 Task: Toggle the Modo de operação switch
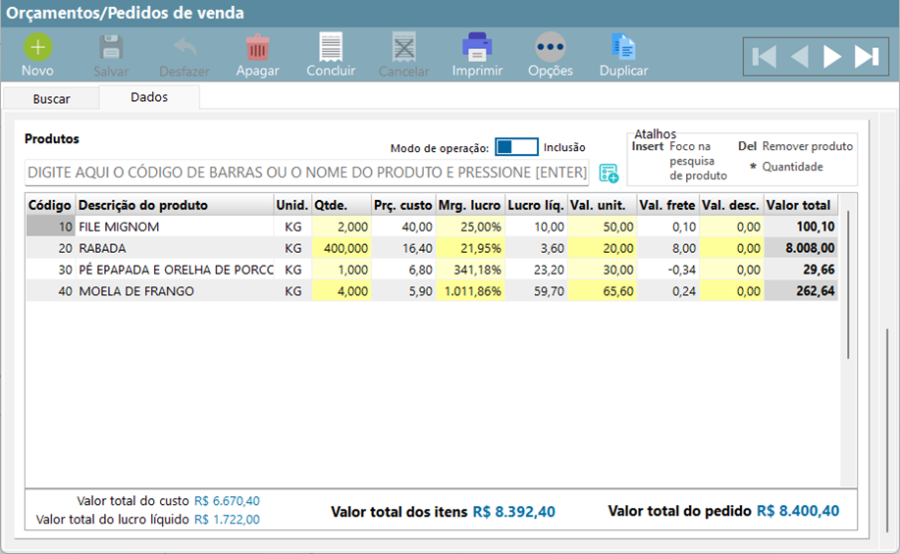click(x=516, y=147)
